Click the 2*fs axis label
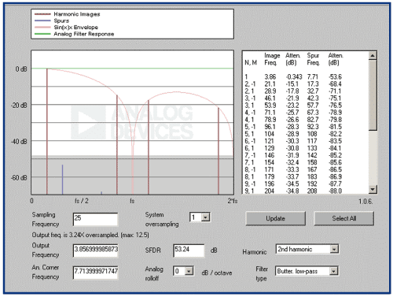Image resolution: width=393 pixels, height=297 pixels. point(233,201)
